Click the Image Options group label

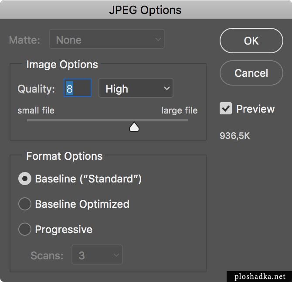62,65
